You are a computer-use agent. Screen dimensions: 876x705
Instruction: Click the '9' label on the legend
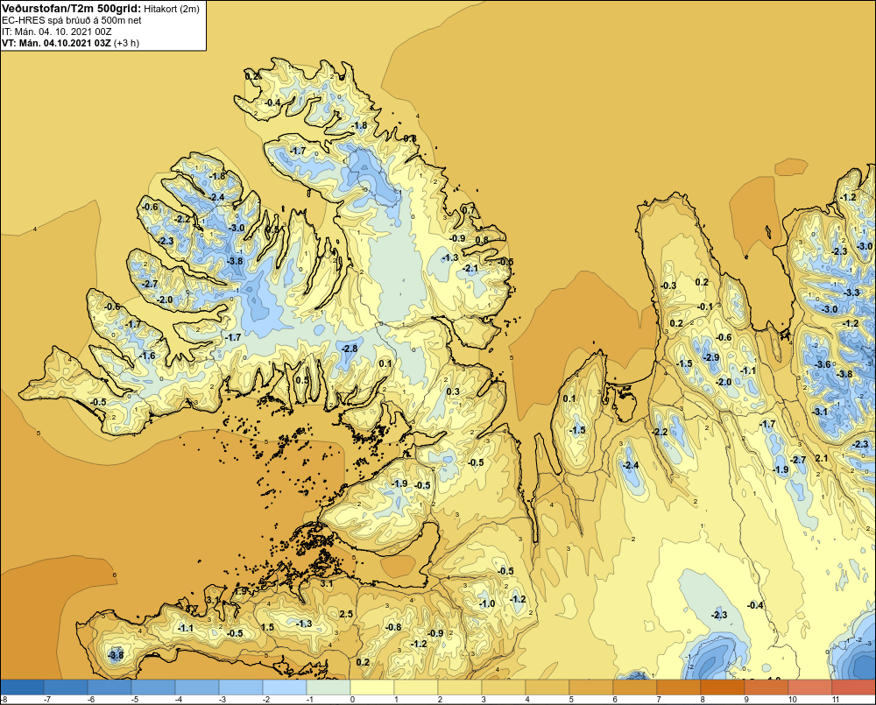746,700
